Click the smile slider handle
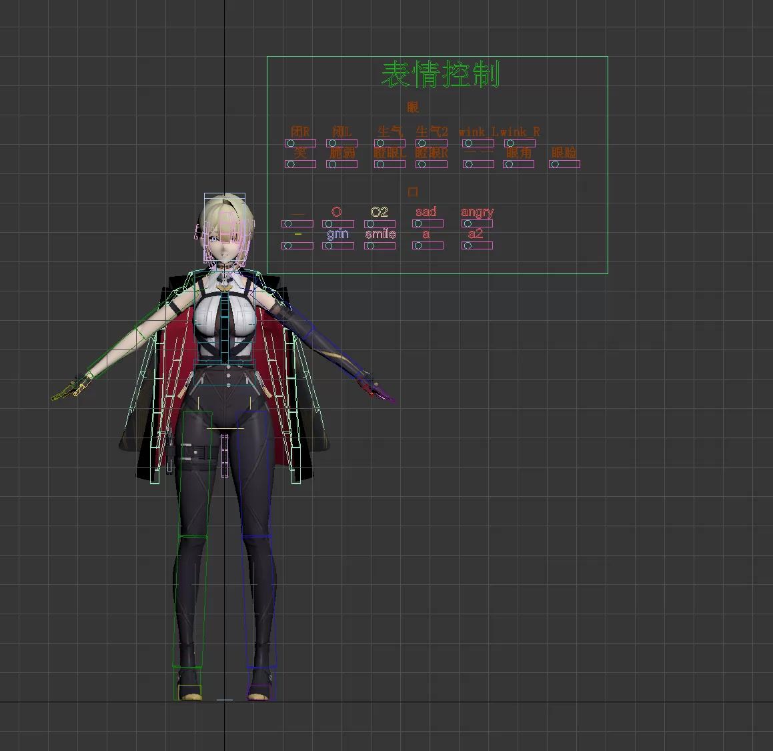The width and height of the screenshot is (773, 751). (x=370, y=245)
